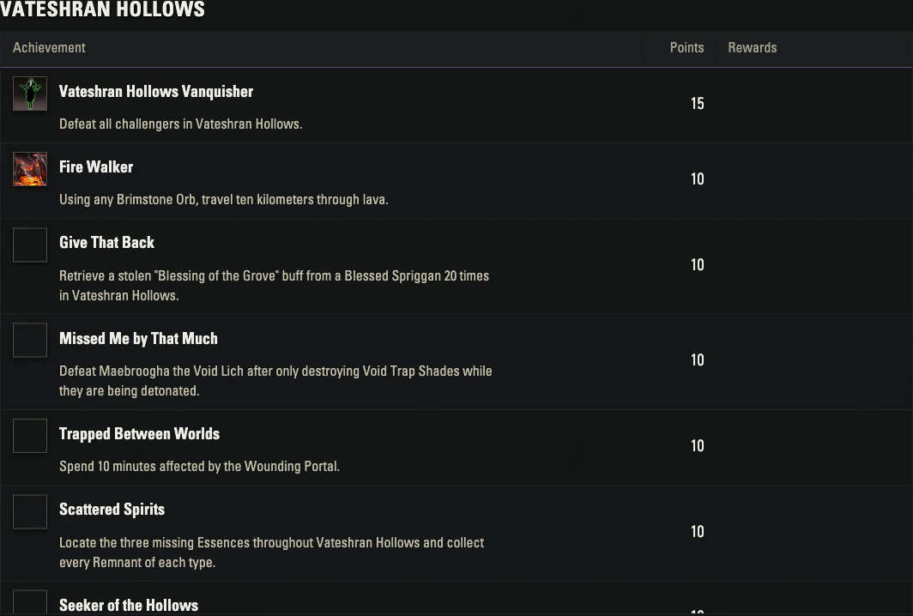Select the Give That Back title
Screen dimensions: 913x616
coord(106,243)
